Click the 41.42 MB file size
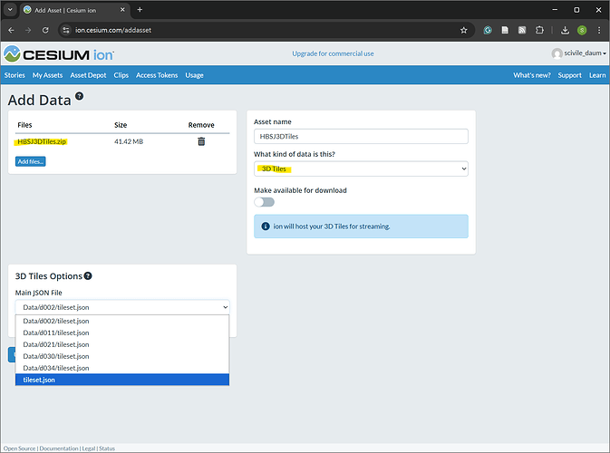Viewport: 610px width, 453px height. click(129, 141)
